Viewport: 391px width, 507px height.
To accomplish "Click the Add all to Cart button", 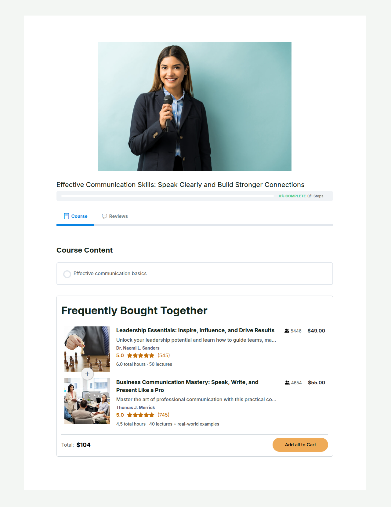I will pos(300,445).
